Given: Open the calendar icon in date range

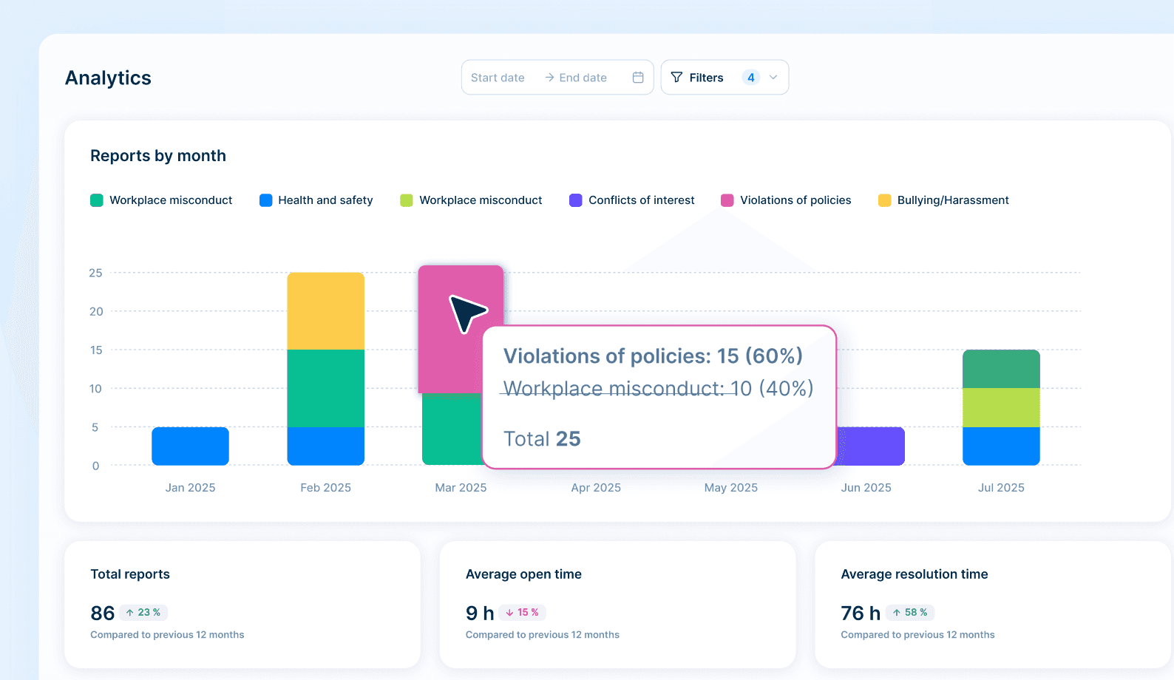Looking at the screenshot, I should (x=638, y=78).
